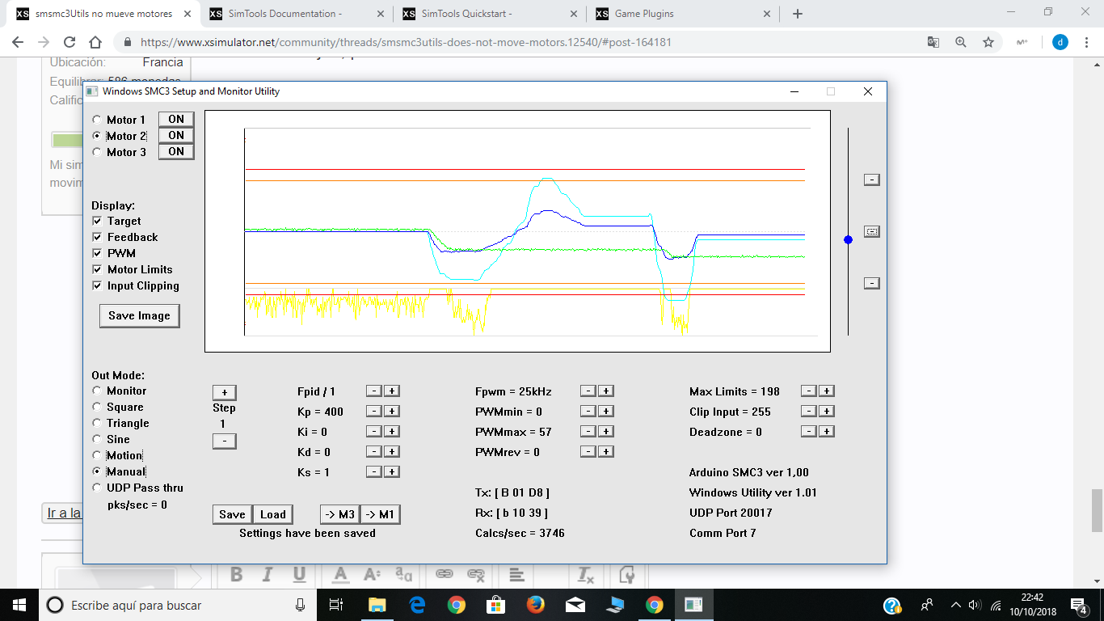Increase PWMmin value

tap(605, 411)
